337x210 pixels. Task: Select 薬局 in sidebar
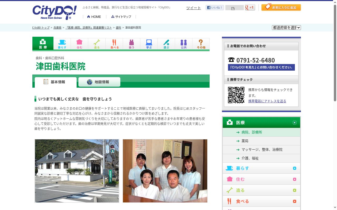point(261,141)
